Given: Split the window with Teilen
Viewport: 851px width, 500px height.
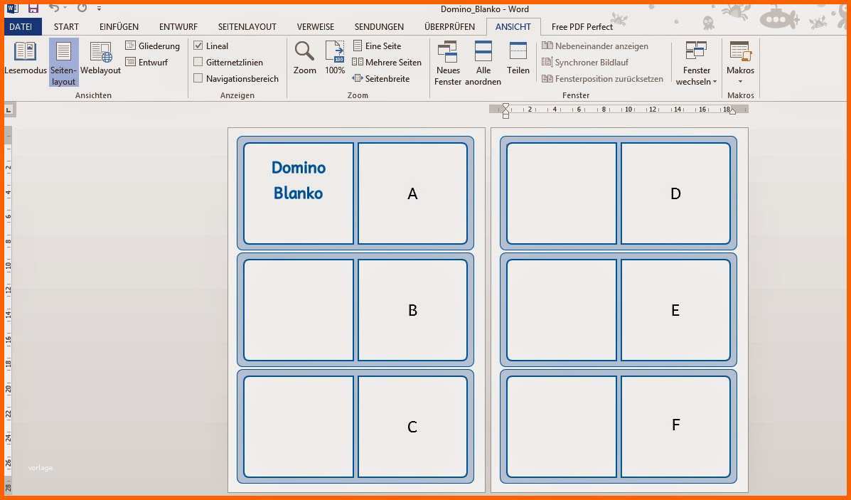Looking at the screenshot, I should click(x=518, y=58).
